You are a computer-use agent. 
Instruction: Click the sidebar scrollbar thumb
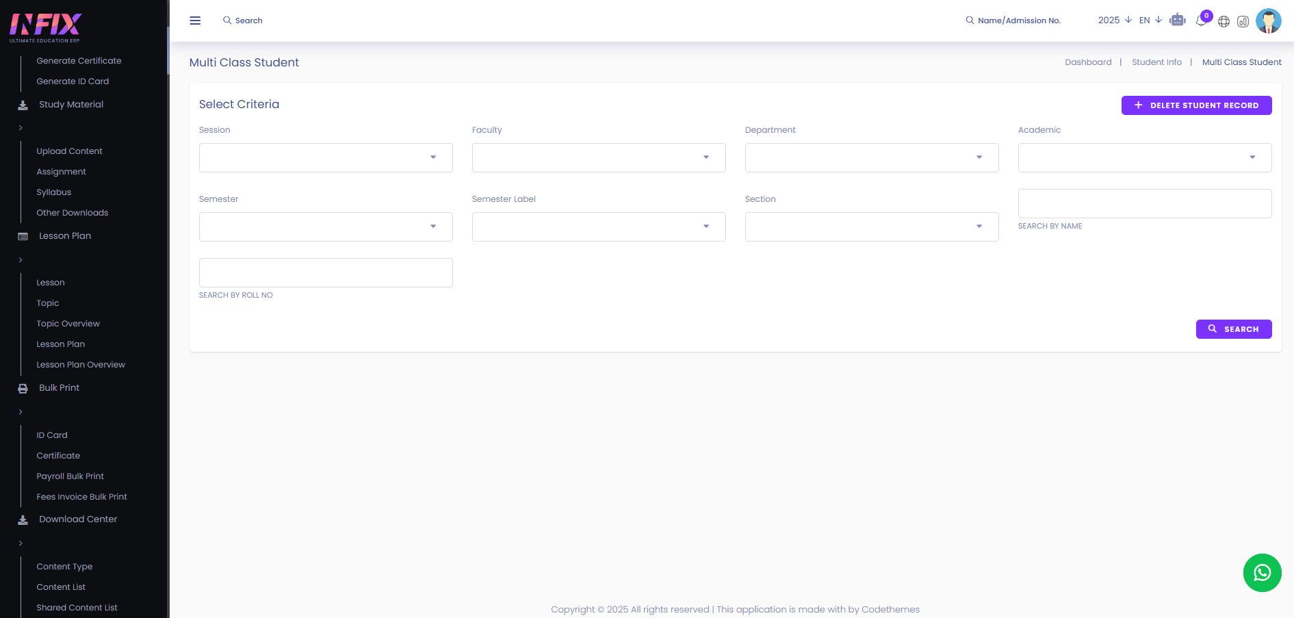(x=168, y=50)
